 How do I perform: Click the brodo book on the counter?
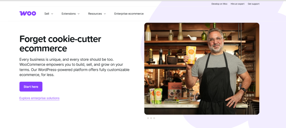pyautogui.click(x=175, y=91)
